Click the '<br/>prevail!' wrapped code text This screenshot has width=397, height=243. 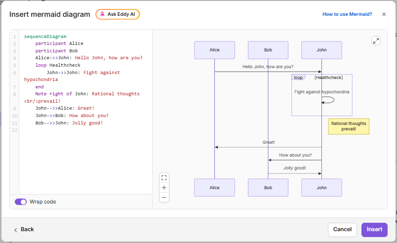click(42, 101)
